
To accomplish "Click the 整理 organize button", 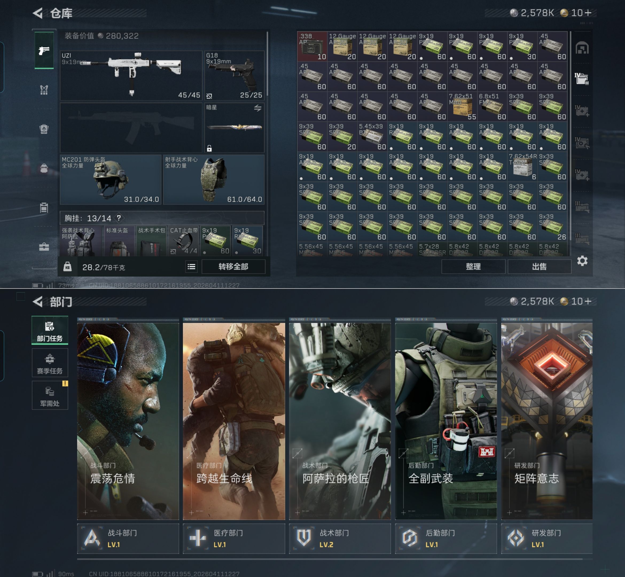I will point(473,267).
